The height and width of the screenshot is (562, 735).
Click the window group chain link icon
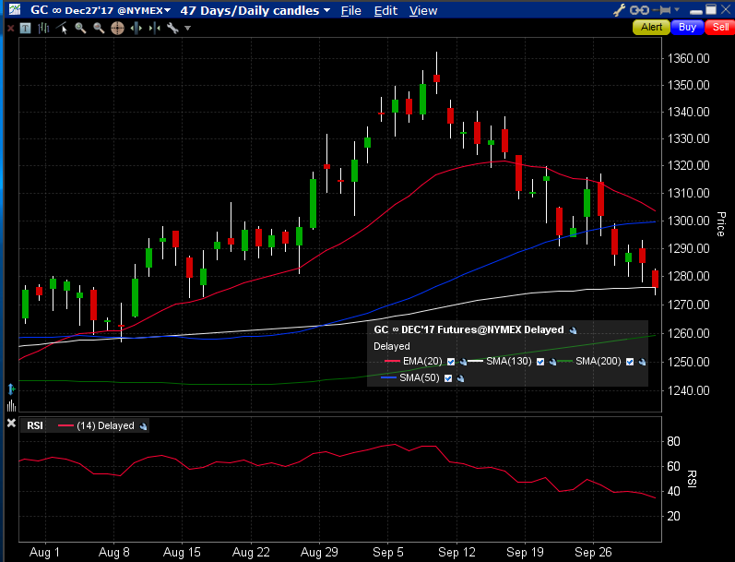tap(639, 10)
